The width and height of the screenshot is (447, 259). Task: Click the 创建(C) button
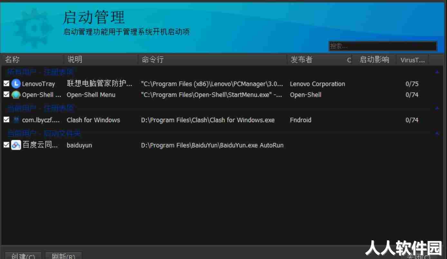(x=23, y=256)
